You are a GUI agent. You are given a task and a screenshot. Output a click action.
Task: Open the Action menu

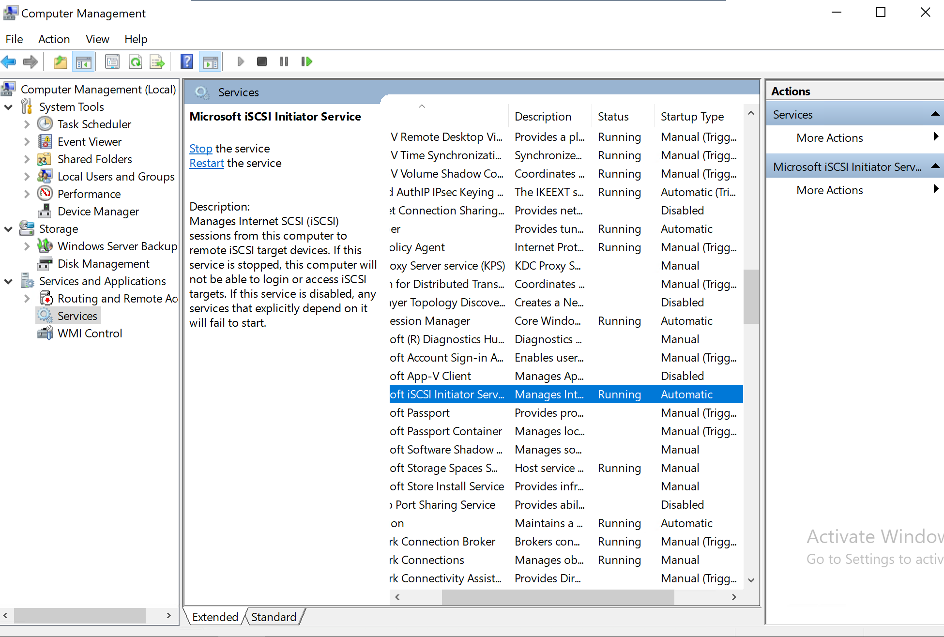(x=54, y=39)
